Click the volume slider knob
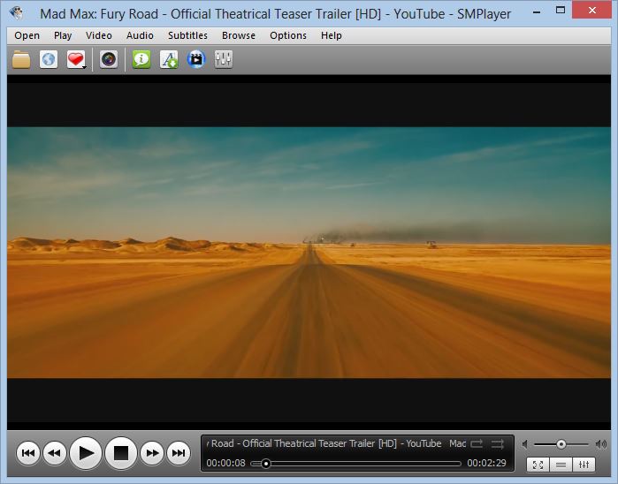This screenshot has height=484, width=618. 561,444
